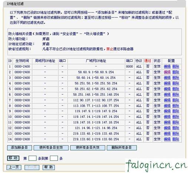The image size is (188, 173).
Task: Delete rule 3 for 58.60.14.1 range
Action: point(176,78)
